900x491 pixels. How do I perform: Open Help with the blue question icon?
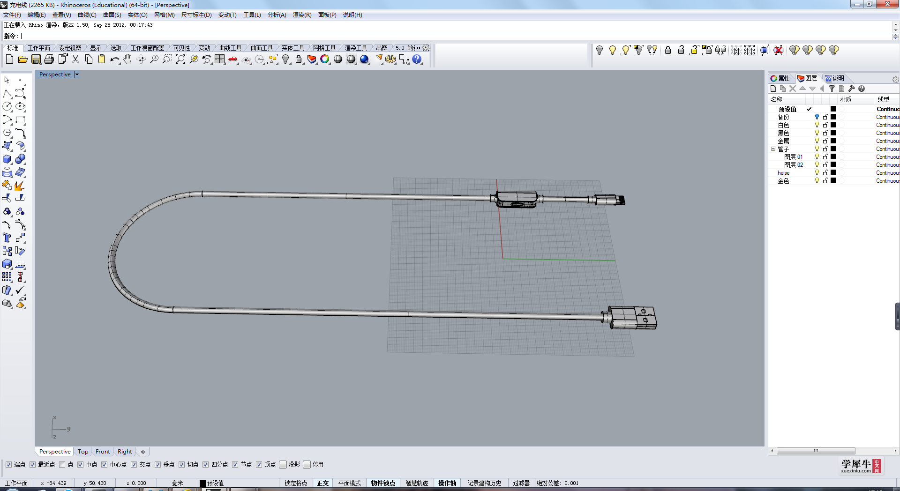point(417,59)
